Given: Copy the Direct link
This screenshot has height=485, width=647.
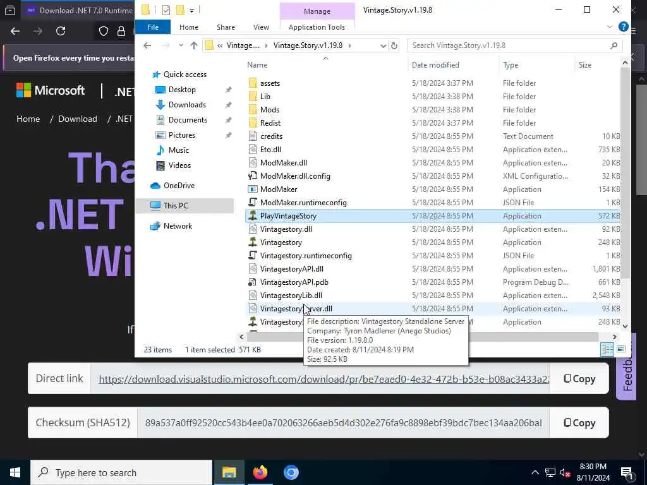Looking at the screenshot, I should tap(579, 379).
